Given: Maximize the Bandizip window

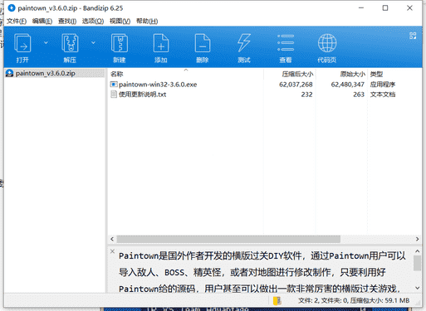Looking at the screenshot, I should 385,8.
